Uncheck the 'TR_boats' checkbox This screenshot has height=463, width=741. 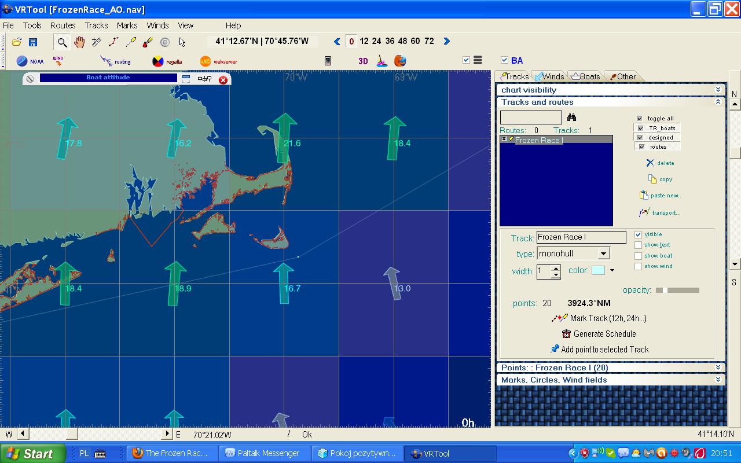(x=640, y=128)
